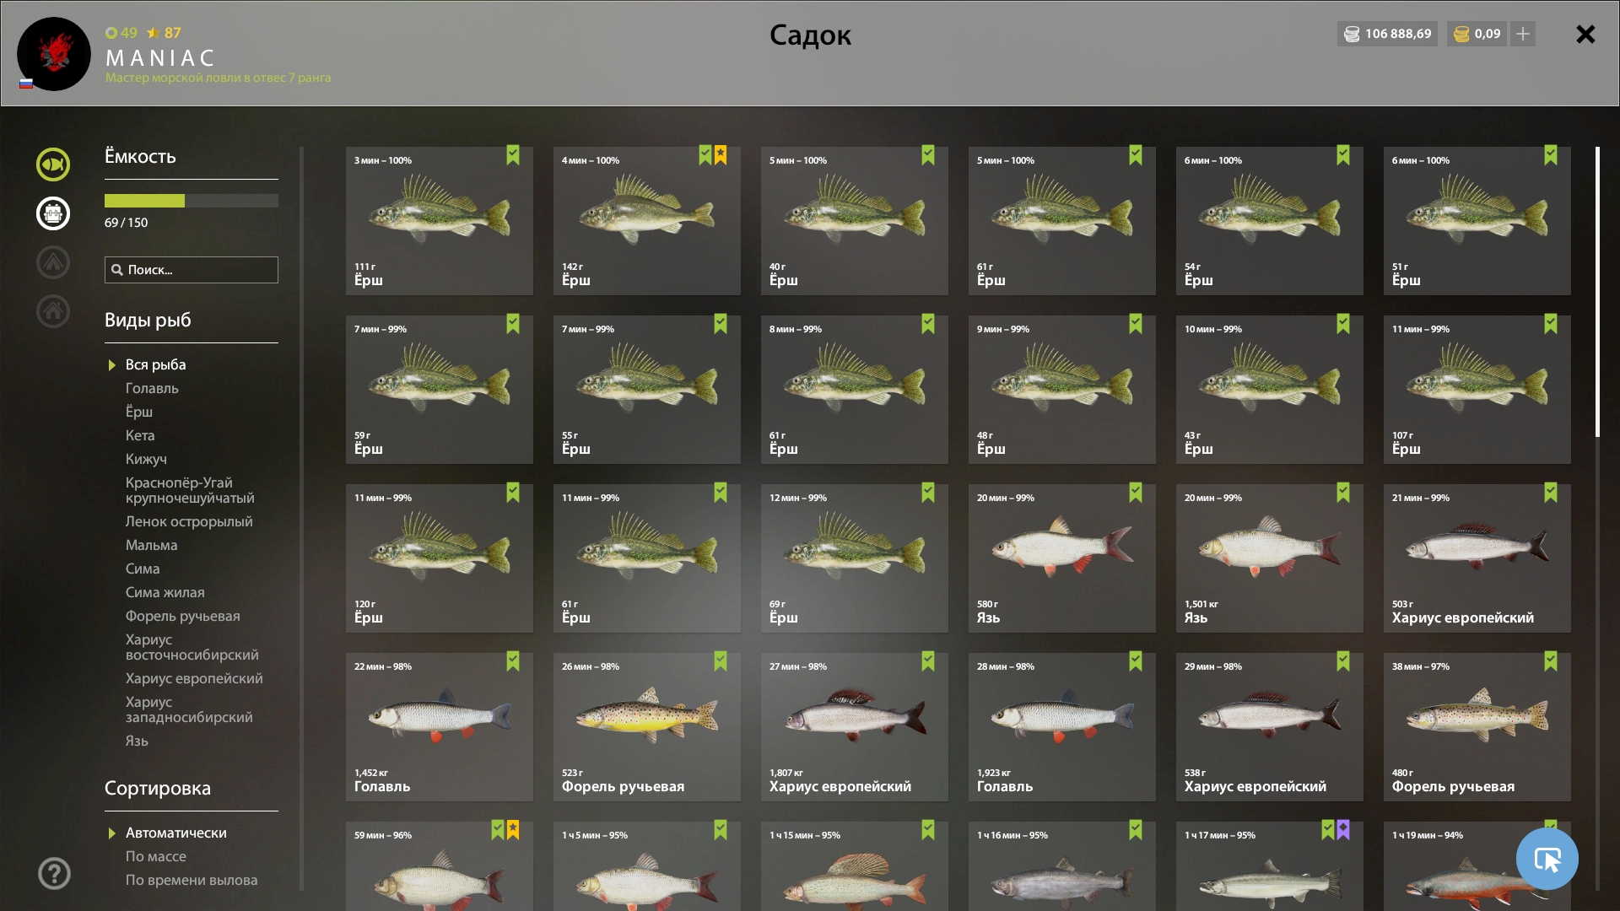Filter by Форель ручьевая species

tap(183, 616)
